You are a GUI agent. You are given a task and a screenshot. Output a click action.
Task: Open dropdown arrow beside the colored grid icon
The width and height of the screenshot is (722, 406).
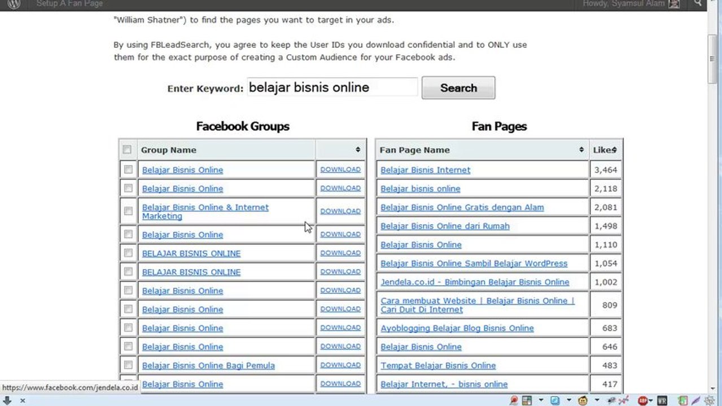pos(541,400)
